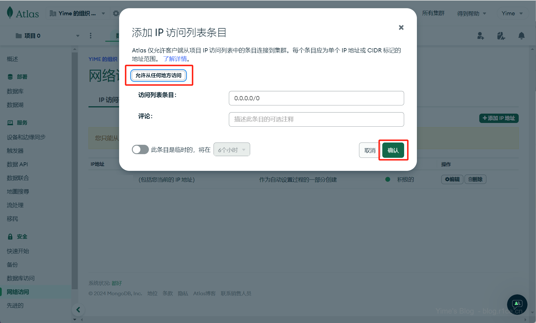Click the 允许从任何地方访问 button
The image size is (536, 323).
pyautogui.click(x=158, y=75)
